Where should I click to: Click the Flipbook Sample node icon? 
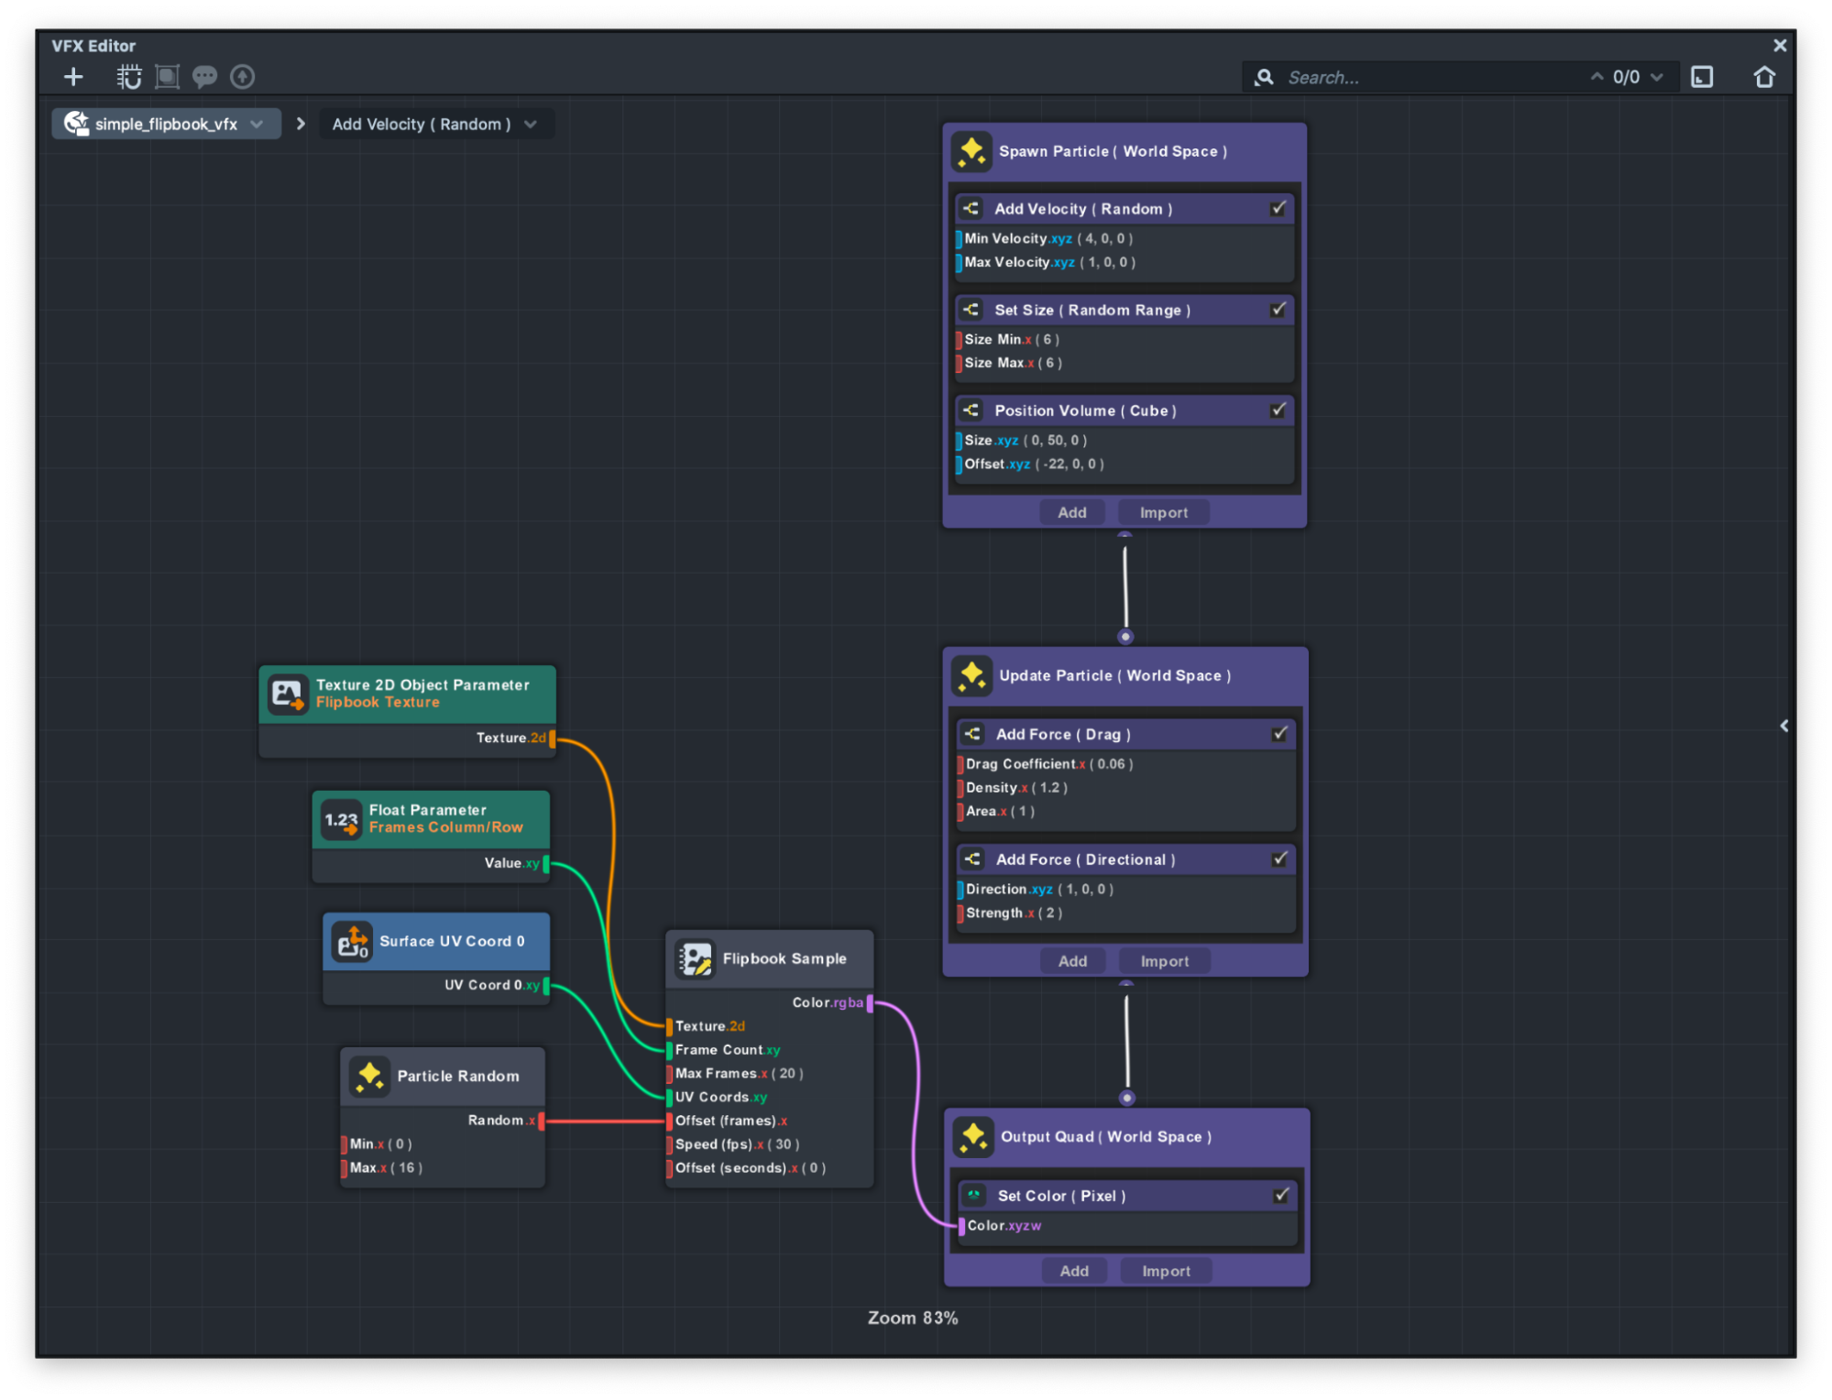[x=695, y=959]
